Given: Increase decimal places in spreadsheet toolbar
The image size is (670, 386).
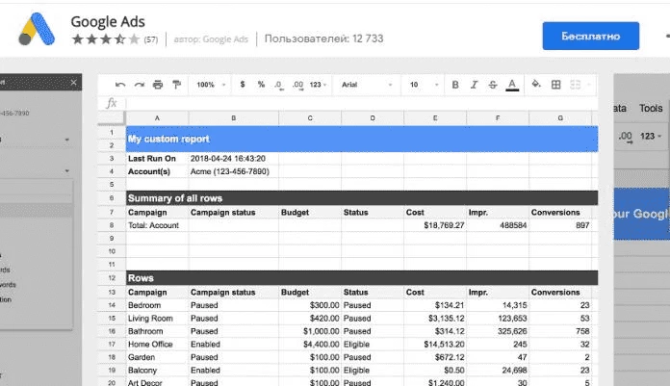Looking at the screenshot, I should 297,85.
